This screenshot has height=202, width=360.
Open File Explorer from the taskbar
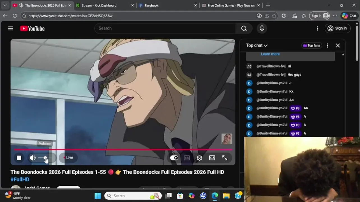226,196
